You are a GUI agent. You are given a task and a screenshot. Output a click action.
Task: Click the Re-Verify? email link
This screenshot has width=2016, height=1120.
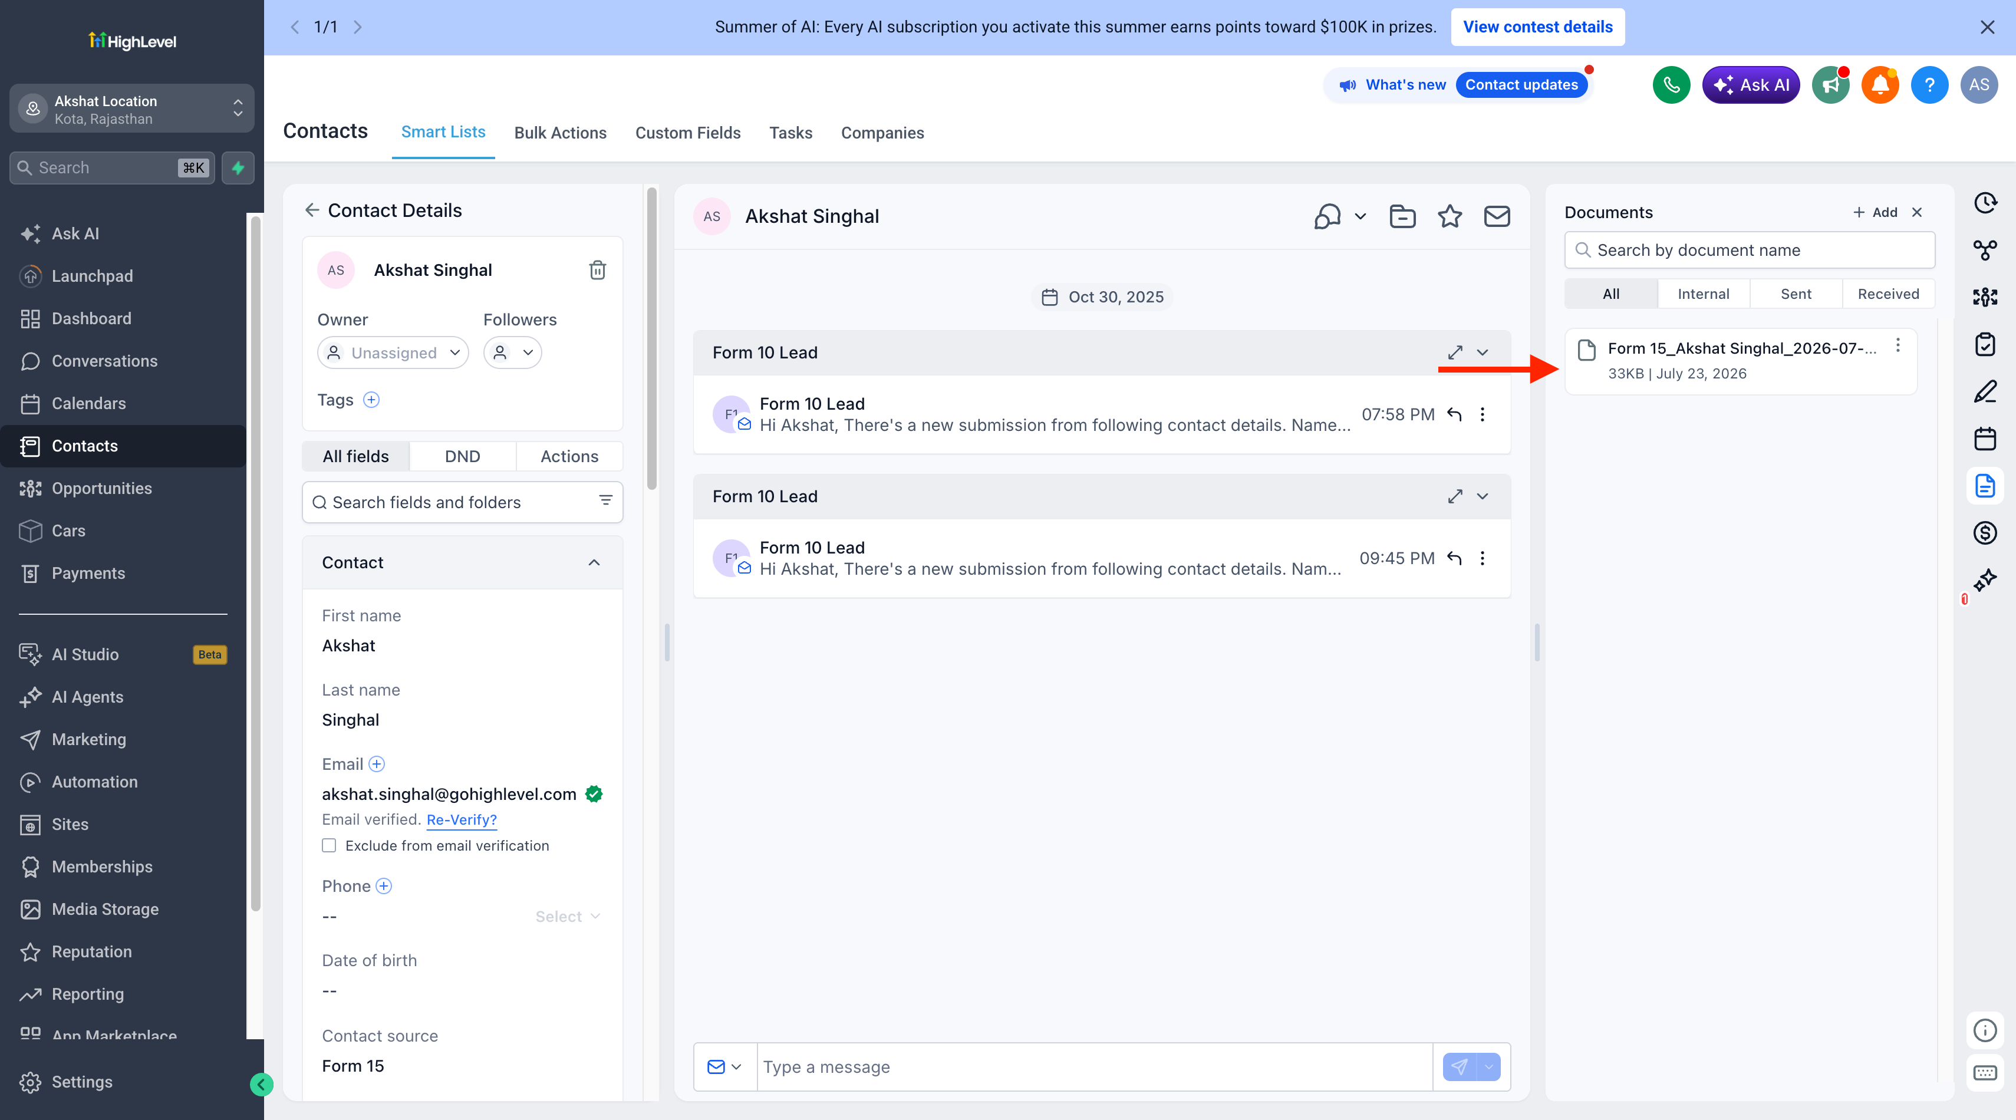pos(462,819)
